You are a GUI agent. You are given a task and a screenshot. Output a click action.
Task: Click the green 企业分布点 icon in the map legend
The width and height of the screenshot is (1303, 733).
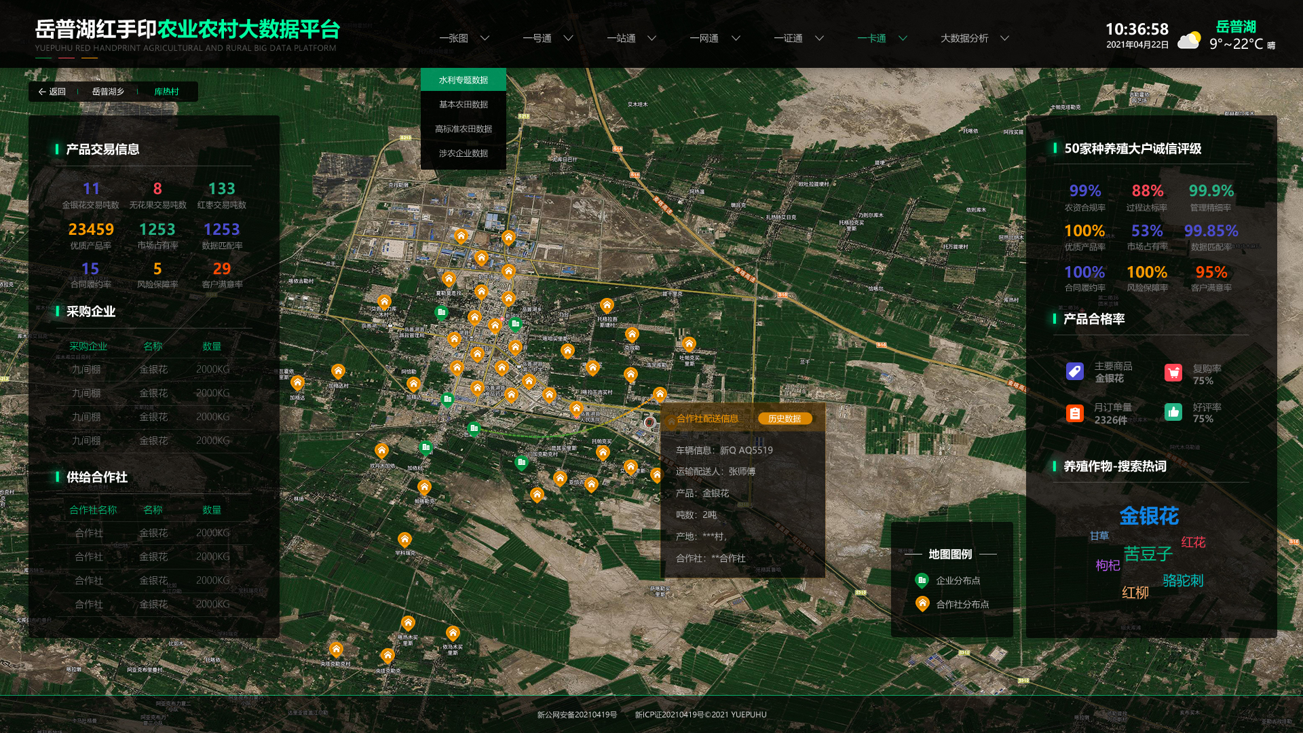[922, 580]
